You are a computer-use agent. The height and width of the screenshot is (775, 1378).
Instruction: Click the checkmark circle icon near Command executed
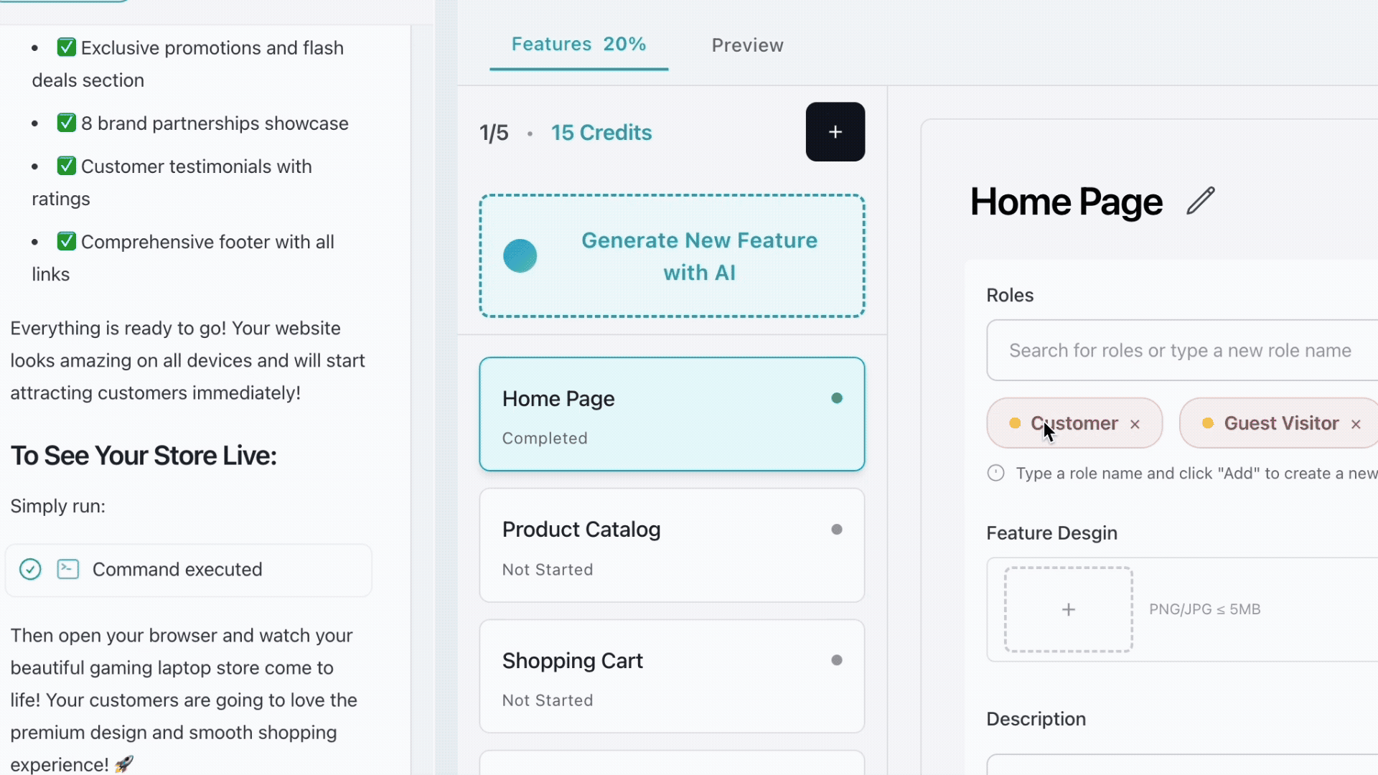pyautogui.click(x=29, y=569)
